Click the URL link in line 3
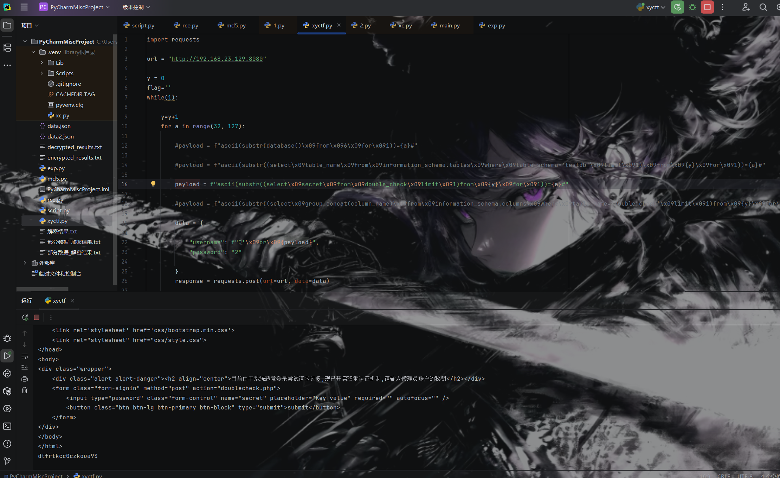 (x=217, y=59)
